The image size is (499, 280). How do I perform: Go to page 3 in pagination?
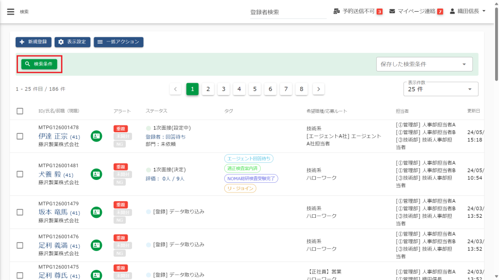pos(223,89)
